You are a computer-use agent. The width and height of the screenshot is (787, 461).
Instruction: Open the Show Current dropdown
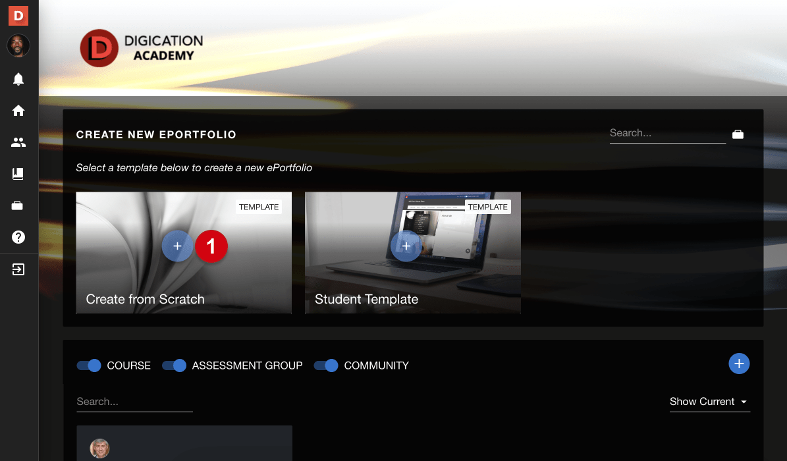pos(709,402)
